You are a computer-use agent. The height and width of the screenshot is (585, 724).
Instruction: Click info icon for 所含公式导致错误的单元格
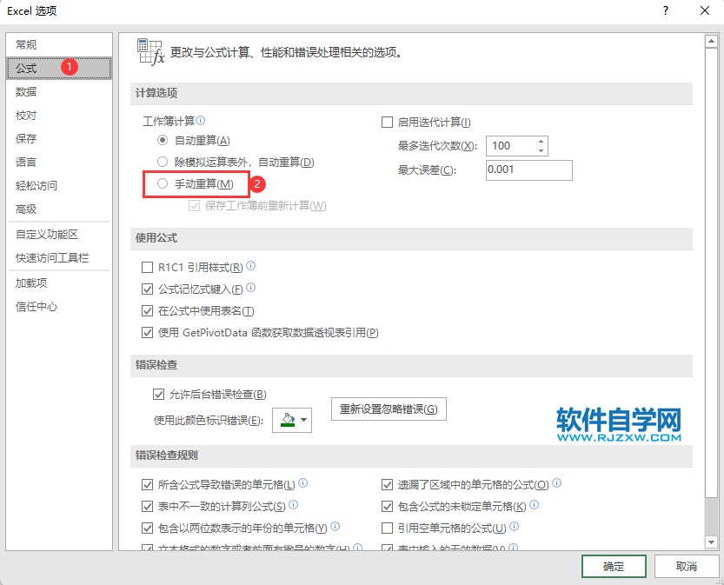tap(302, 483)
